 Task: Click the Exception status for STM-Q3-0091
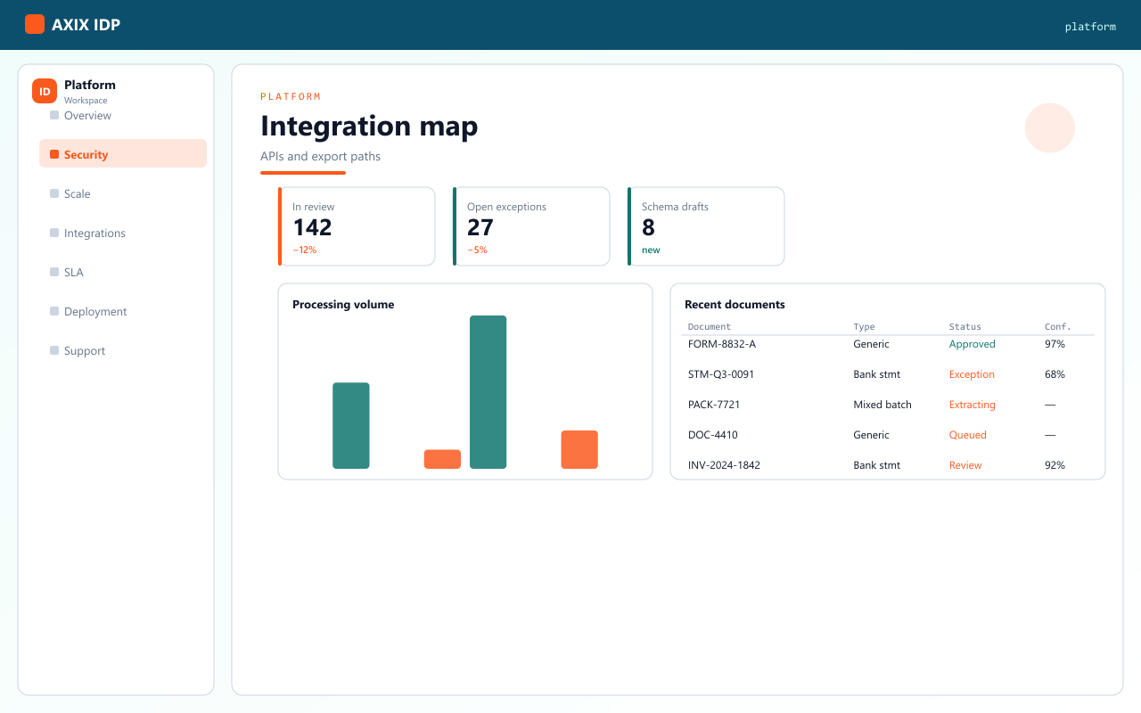coord(972,374)
